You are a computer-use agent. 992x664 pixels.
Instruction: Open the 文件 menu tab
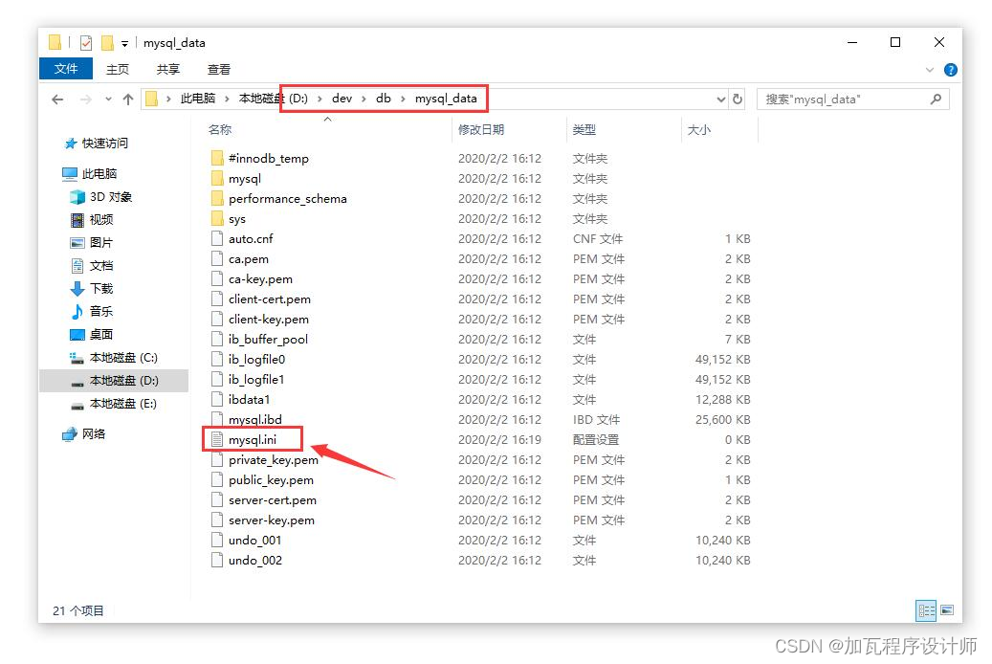[66, 68]
